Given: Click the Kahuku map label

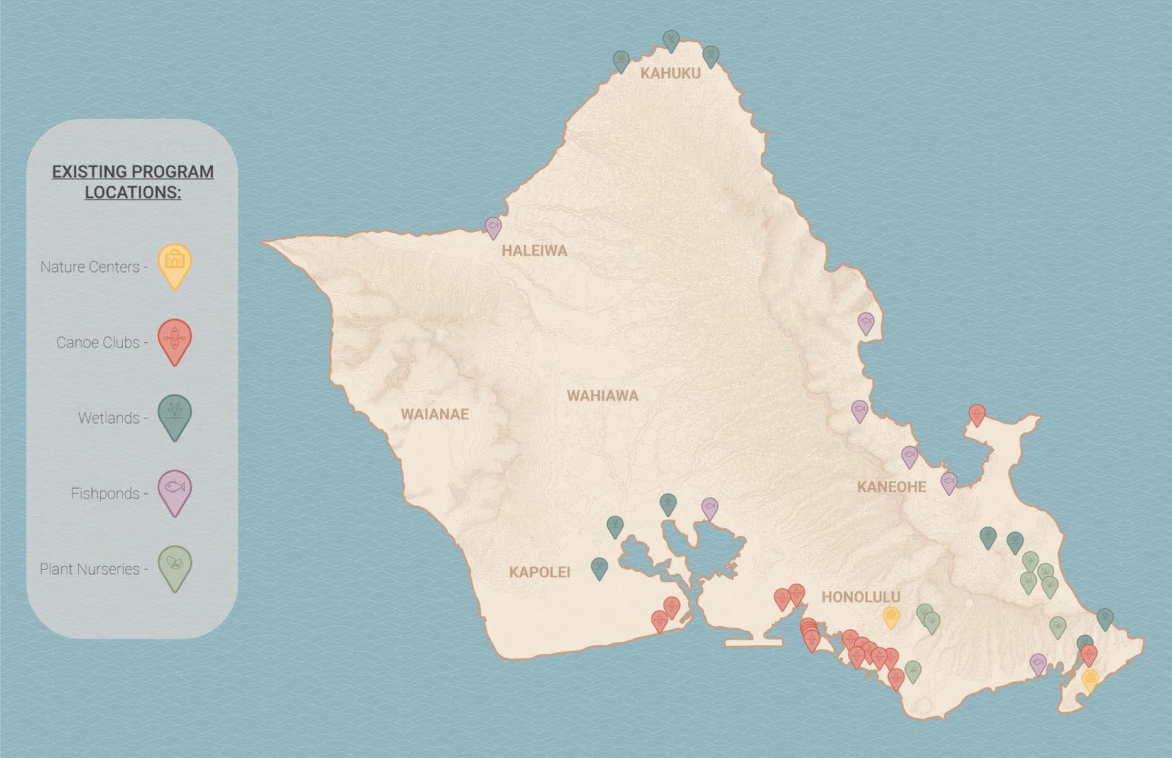Looking at the screenshot, I should [671, 74].
